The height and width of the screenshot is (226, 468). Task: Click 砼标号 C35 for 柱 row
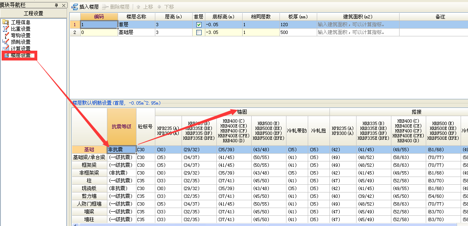[x=145, y=181]
